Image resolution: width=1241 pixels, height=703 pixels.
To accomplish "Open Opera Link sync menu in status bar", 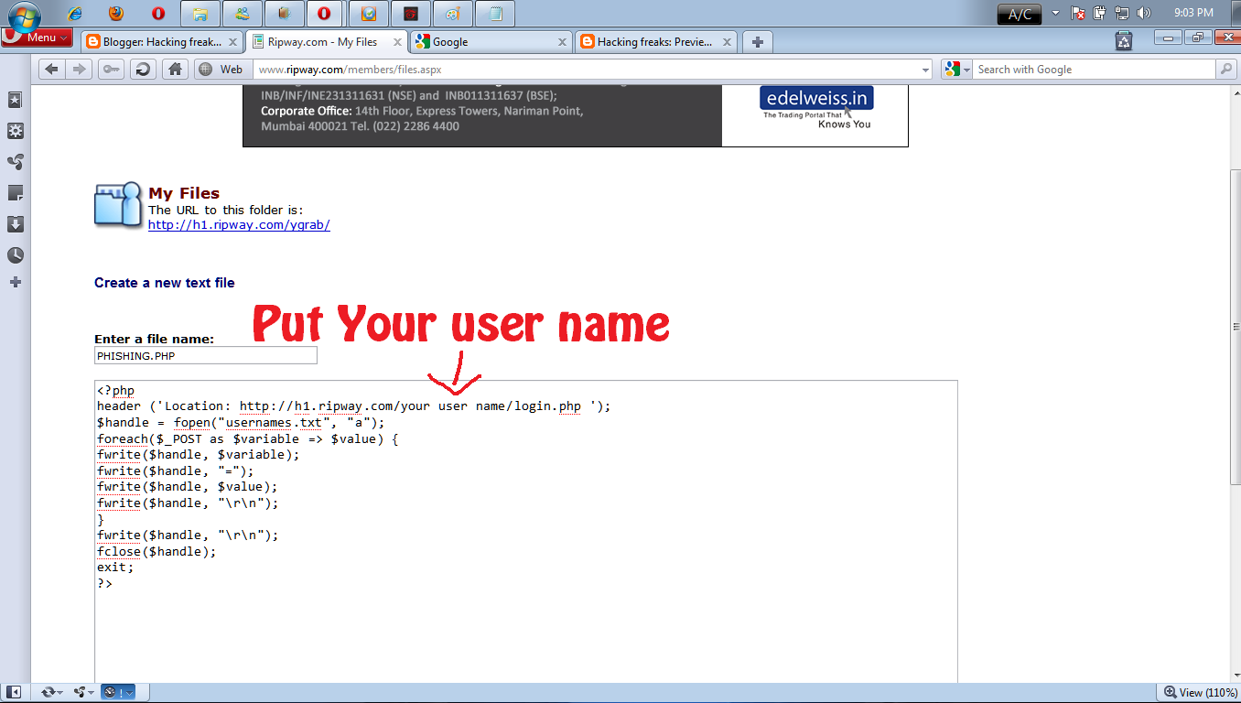I will [x=52, y=692].
